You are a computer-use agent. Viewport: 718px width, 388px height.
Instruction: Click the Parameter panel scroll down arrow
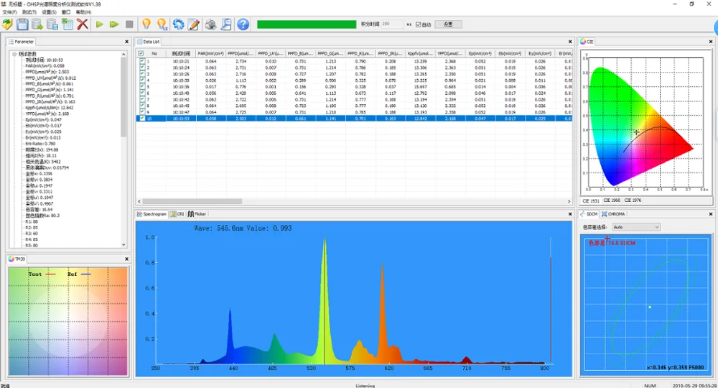pos(123,243)
